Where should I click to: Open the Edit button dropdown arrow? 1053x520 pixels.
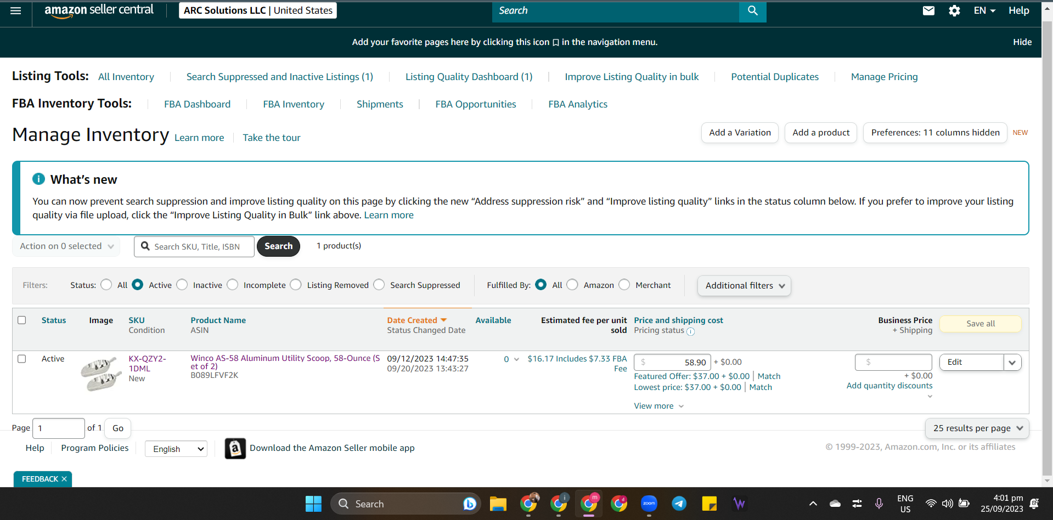coord(1012,362)
